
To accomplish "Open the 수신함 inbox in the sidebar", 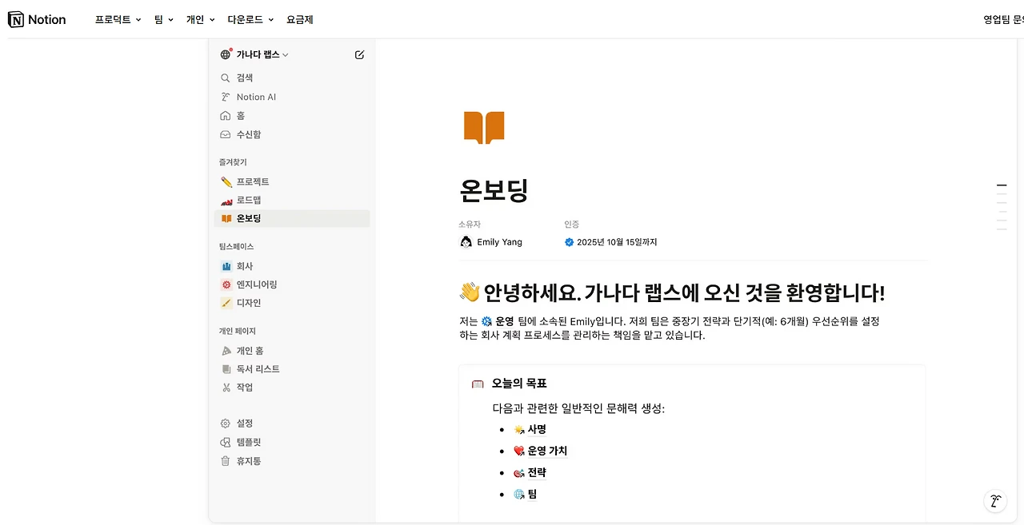I will point(246,134).
